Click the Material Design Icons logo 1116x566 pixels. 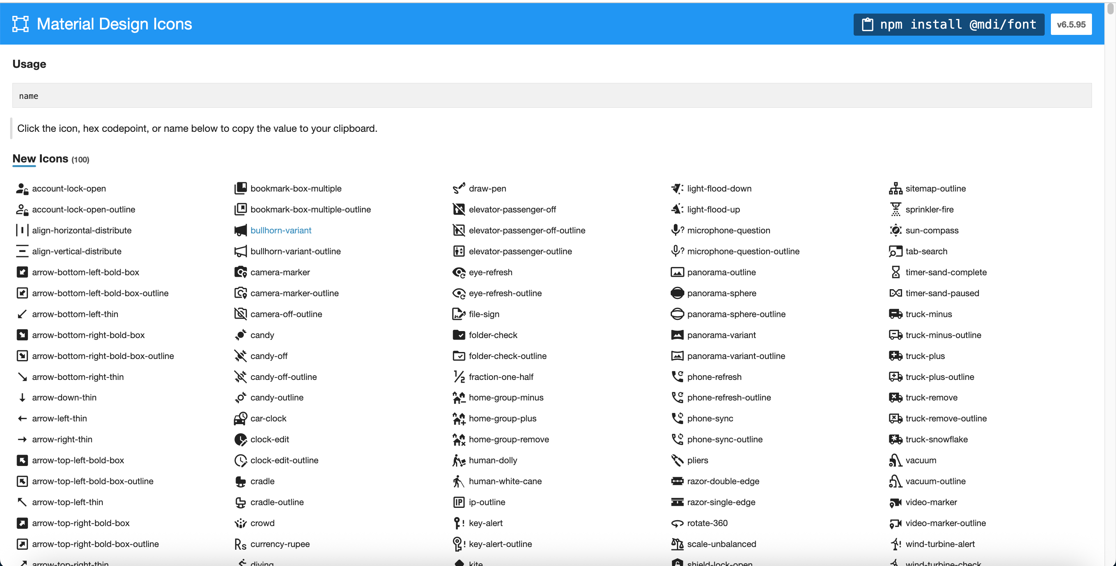[21, 24]
